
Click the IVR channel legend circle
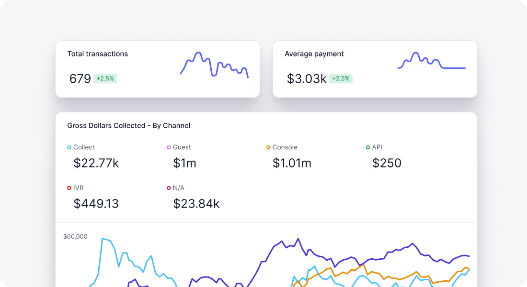point(69,188)
